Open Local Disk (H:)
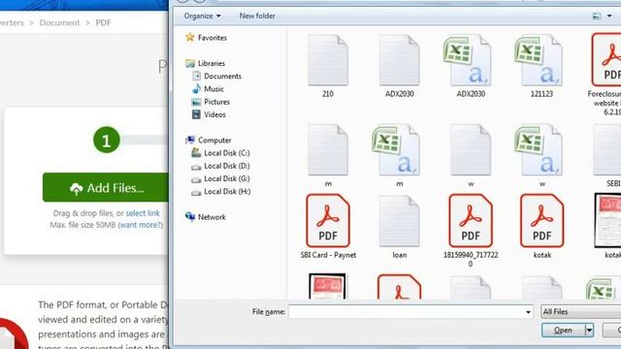Screen dimensions: 621x349 click(220, 192)
